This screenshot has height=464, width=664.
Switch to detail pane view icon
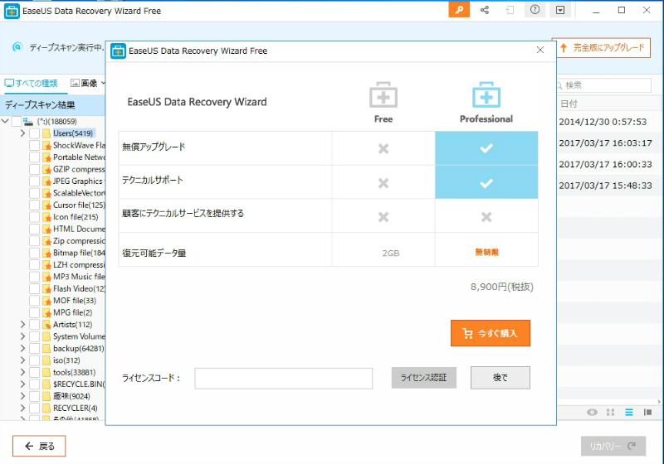pos(647,412)
